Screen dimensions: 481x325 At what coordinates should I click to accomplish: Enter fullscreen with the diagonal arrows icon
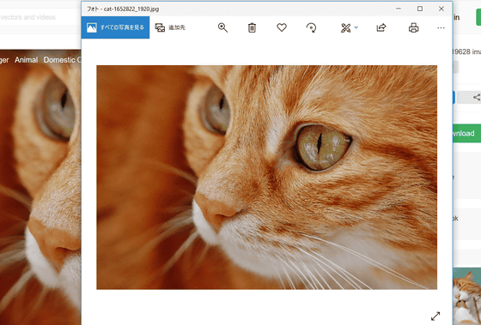435,316
